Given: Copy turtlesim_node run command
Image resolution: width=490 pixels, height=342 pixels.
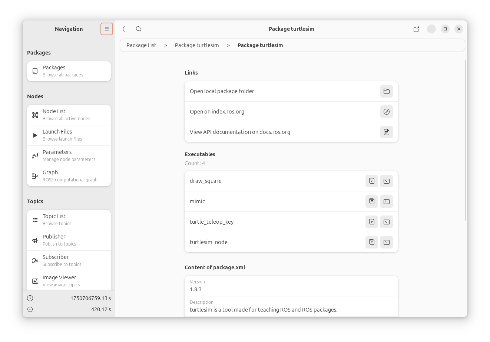Looking at the screenshot, I should [372, 242].
